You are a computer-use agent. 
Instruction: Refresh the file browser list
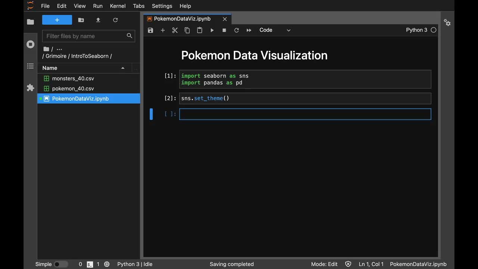pos(115,20)
